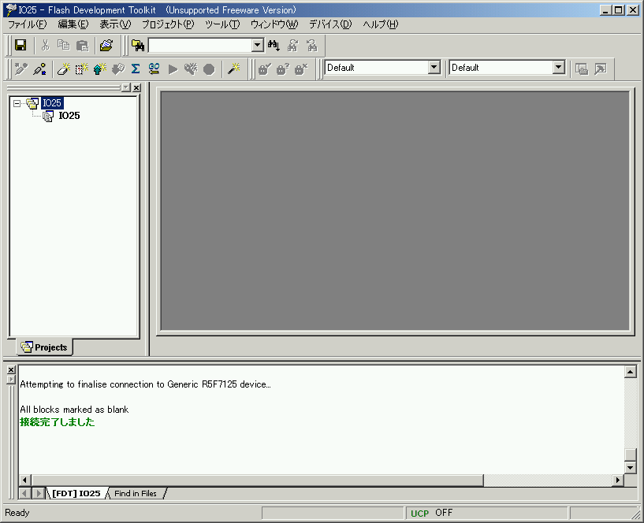Click the "Attempting to finalise connection" log line

145,384
